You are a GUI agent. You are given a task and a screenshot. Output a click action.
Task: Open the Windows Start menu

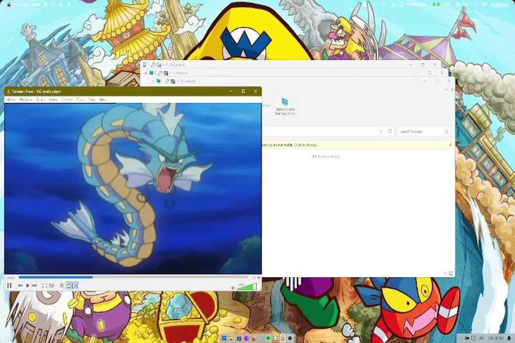[x=224, y=338]
